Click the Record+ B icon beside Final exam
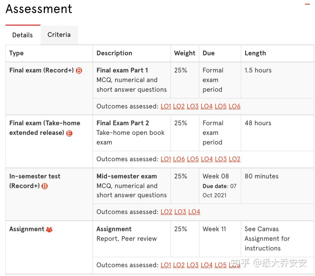 [79, 71]
